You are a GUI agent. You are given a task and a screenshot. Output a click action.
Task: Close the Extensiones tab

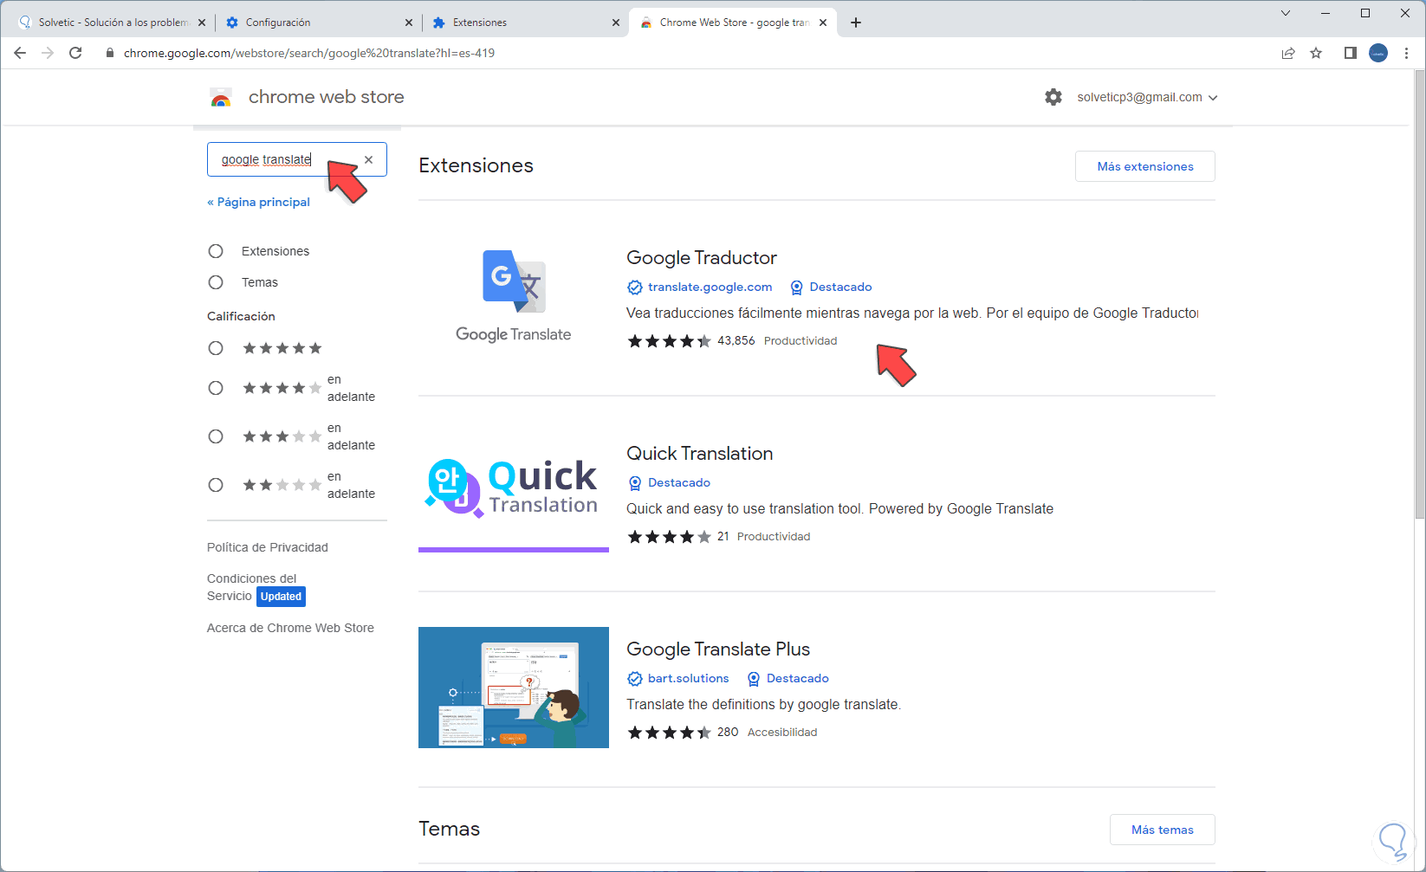(x=616, y=23)
